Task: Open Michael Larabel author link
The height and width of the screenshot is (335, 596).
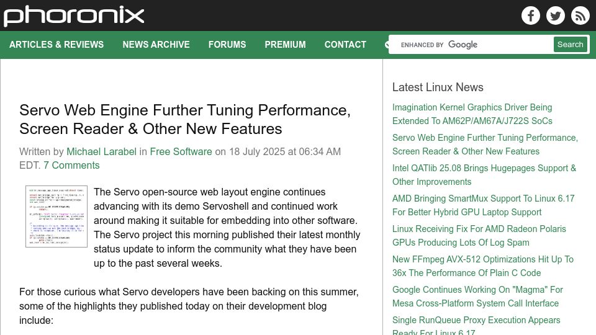Action: pos(101,151)
